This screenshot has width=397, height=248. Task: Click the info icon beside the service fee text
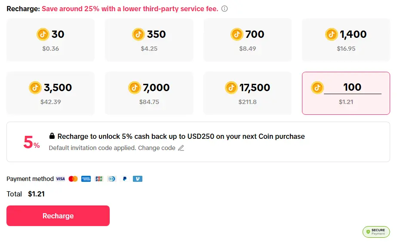pyautogui.click(x=225, y=9)
